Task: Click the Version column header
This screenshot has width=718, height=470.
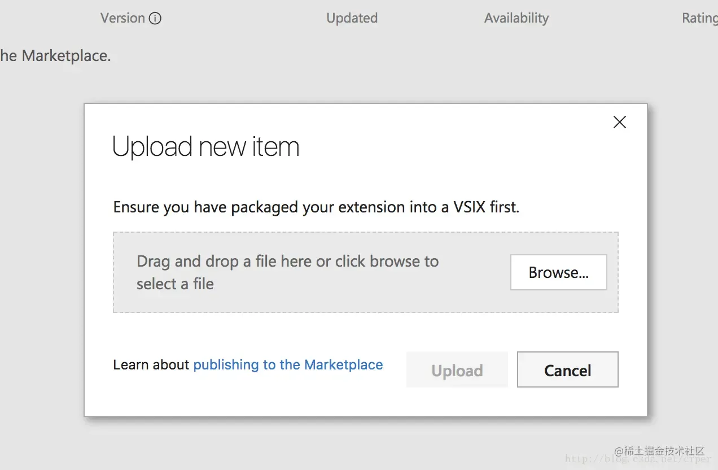Action: [122, 18]
